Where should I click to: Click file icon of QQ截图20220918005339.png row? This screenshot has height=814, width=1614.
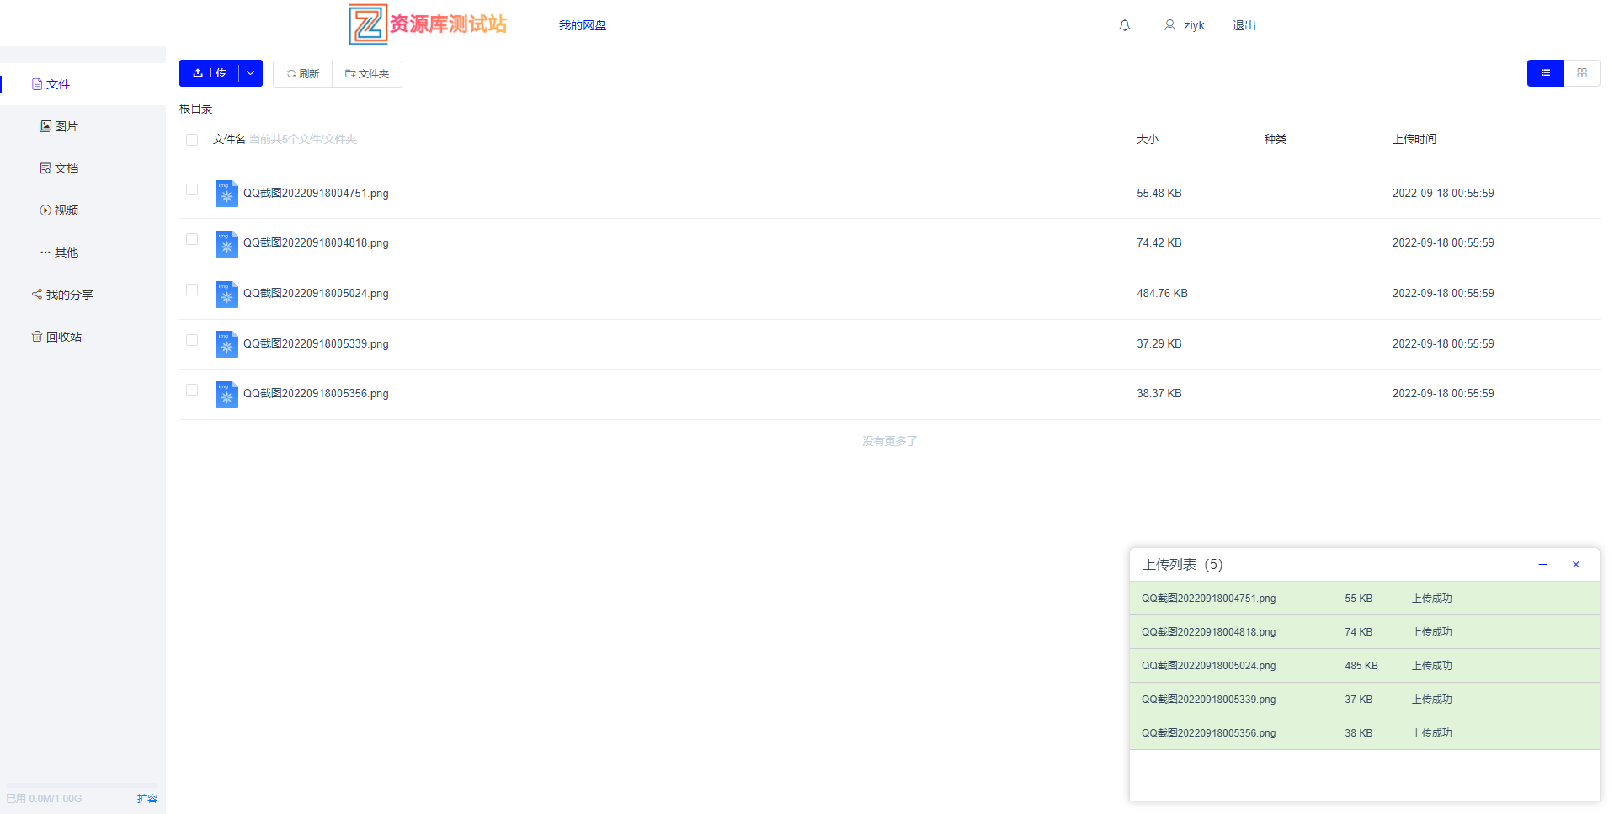click(x=226, y=343)
